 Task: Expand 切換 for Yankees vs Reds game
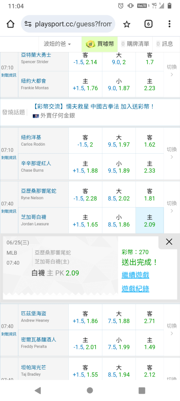(172, 153)
